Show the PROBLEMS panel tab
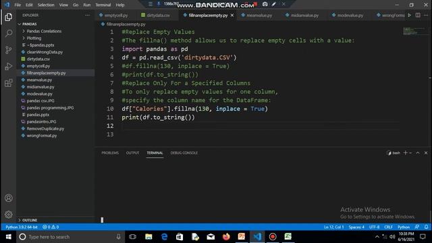The height and width of the screenshot is (243, 432). 110,153
